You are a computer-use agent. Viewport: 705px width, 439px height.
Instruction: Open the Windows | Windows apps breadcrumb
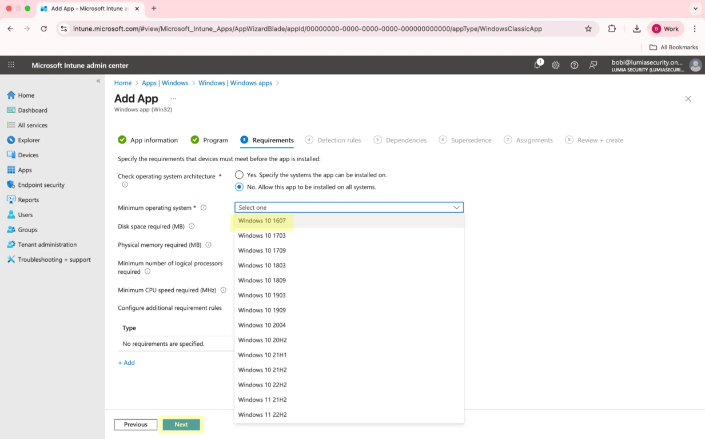point(235,83)
